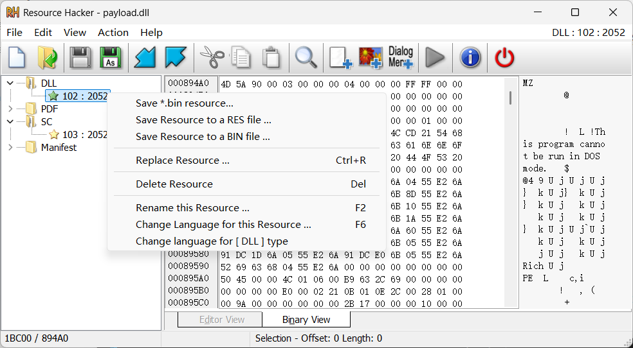Open the File menu
633x348 pixels.
coord(15,33)
